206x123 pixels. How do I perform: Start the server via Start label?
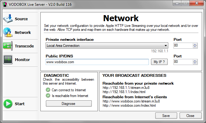[20, 104]
